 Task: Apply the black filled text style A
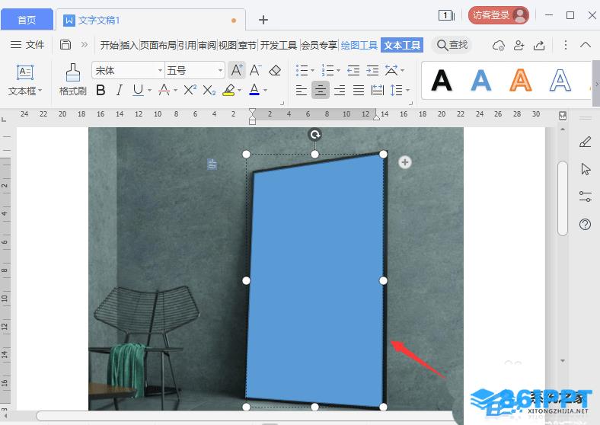pos(441,81)
